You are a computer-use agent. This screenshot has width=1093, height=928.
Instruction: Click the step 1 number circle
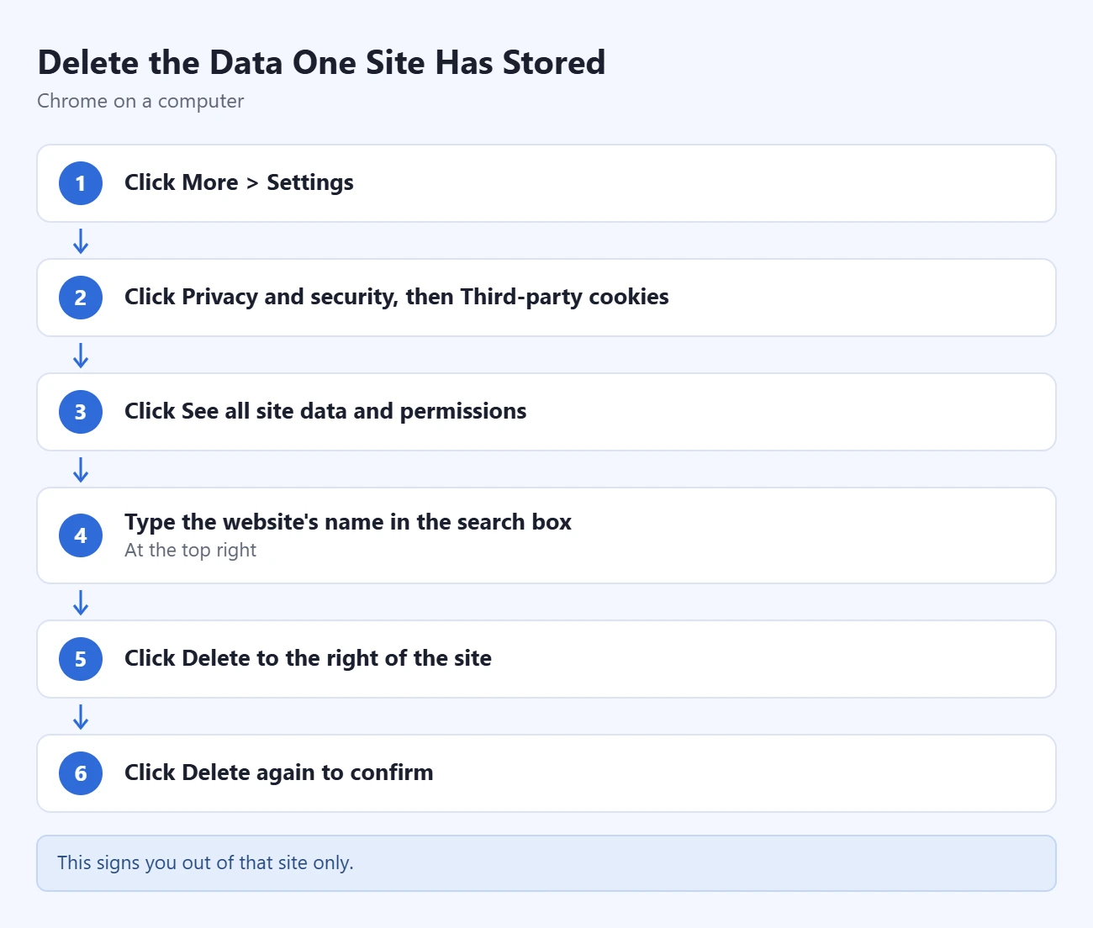tap(81, 183)
